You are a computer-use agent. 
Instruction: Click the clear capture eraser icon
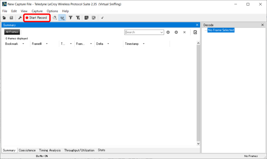[55, 18]
